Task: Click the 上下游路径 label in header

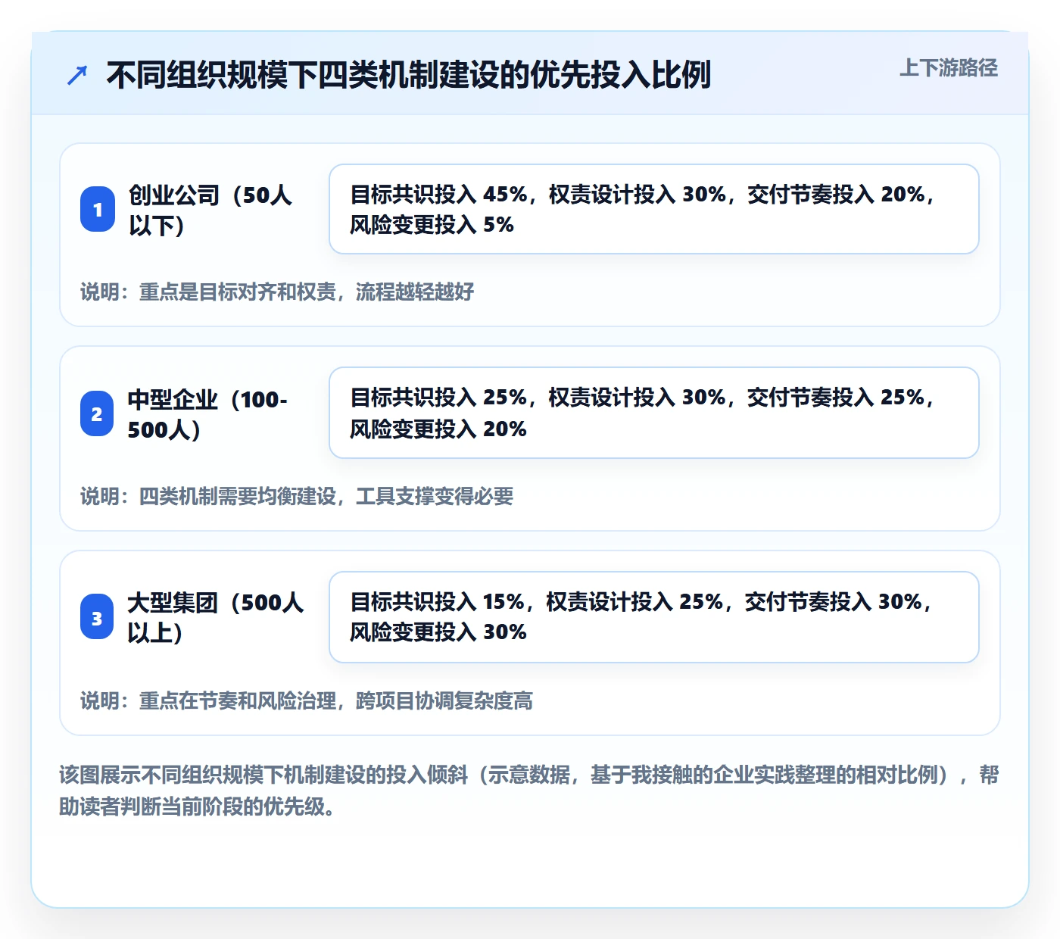Action: (x=948, y=68)
